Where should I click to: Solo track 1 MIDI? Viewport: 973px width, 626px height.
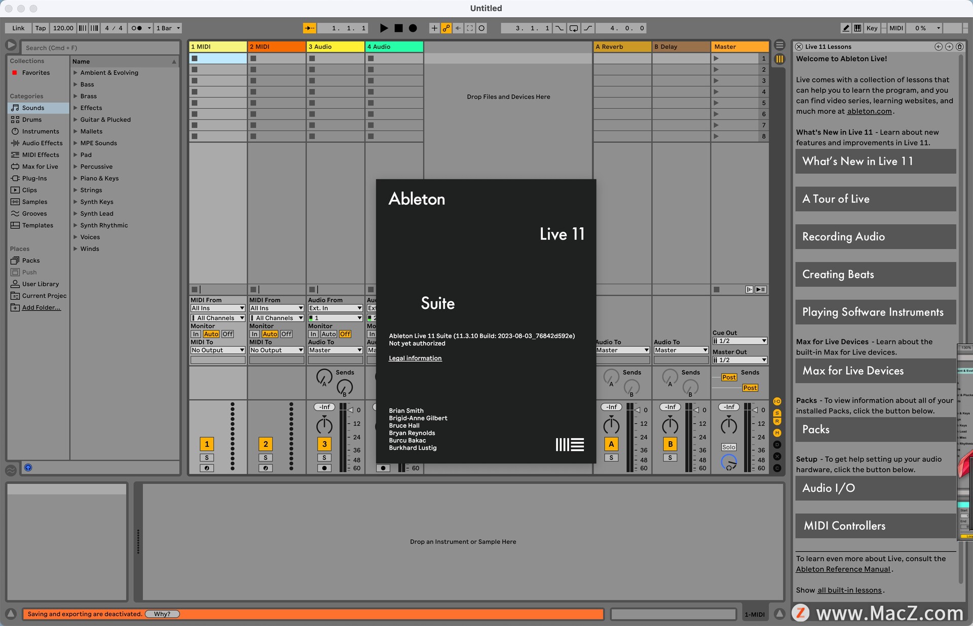(x=207, y=457)
